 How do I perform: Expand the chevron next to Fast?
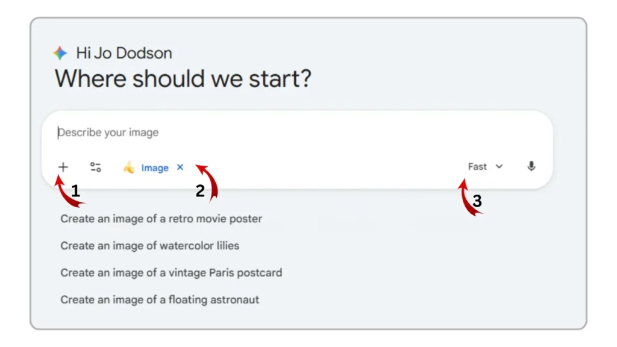498,166
